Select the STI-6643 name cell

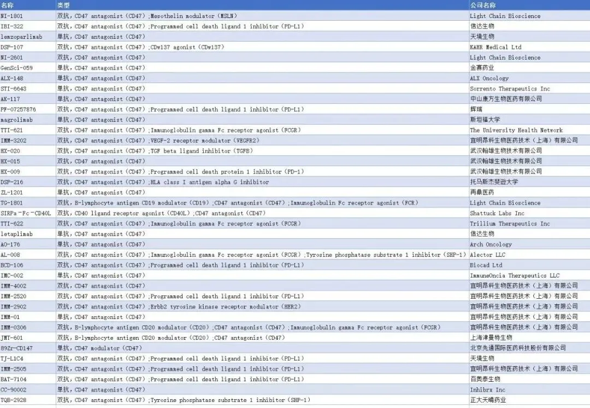(x=28, y=88)
